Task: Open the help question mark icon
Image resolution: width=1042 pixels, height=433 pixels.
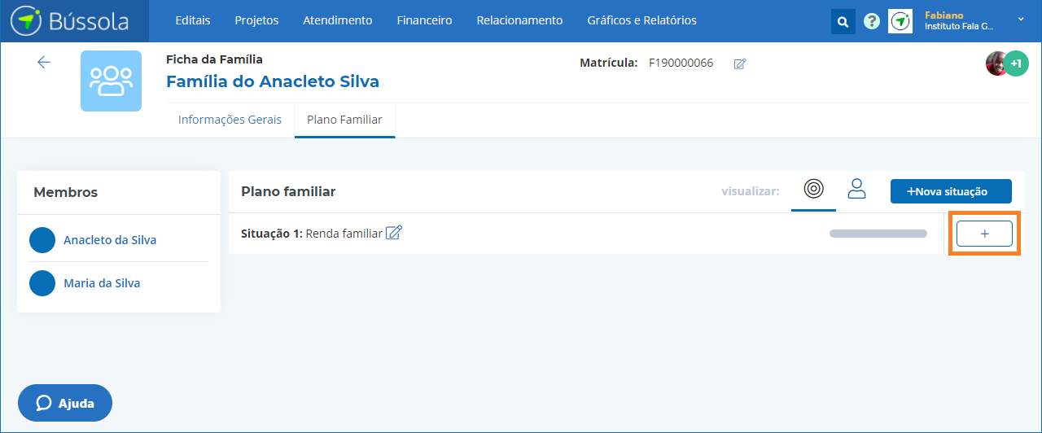Action: point(871,21)
